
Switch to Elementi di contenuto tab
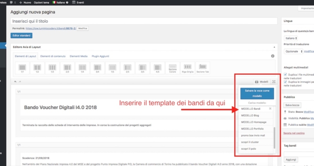click(x=53, y=56)
